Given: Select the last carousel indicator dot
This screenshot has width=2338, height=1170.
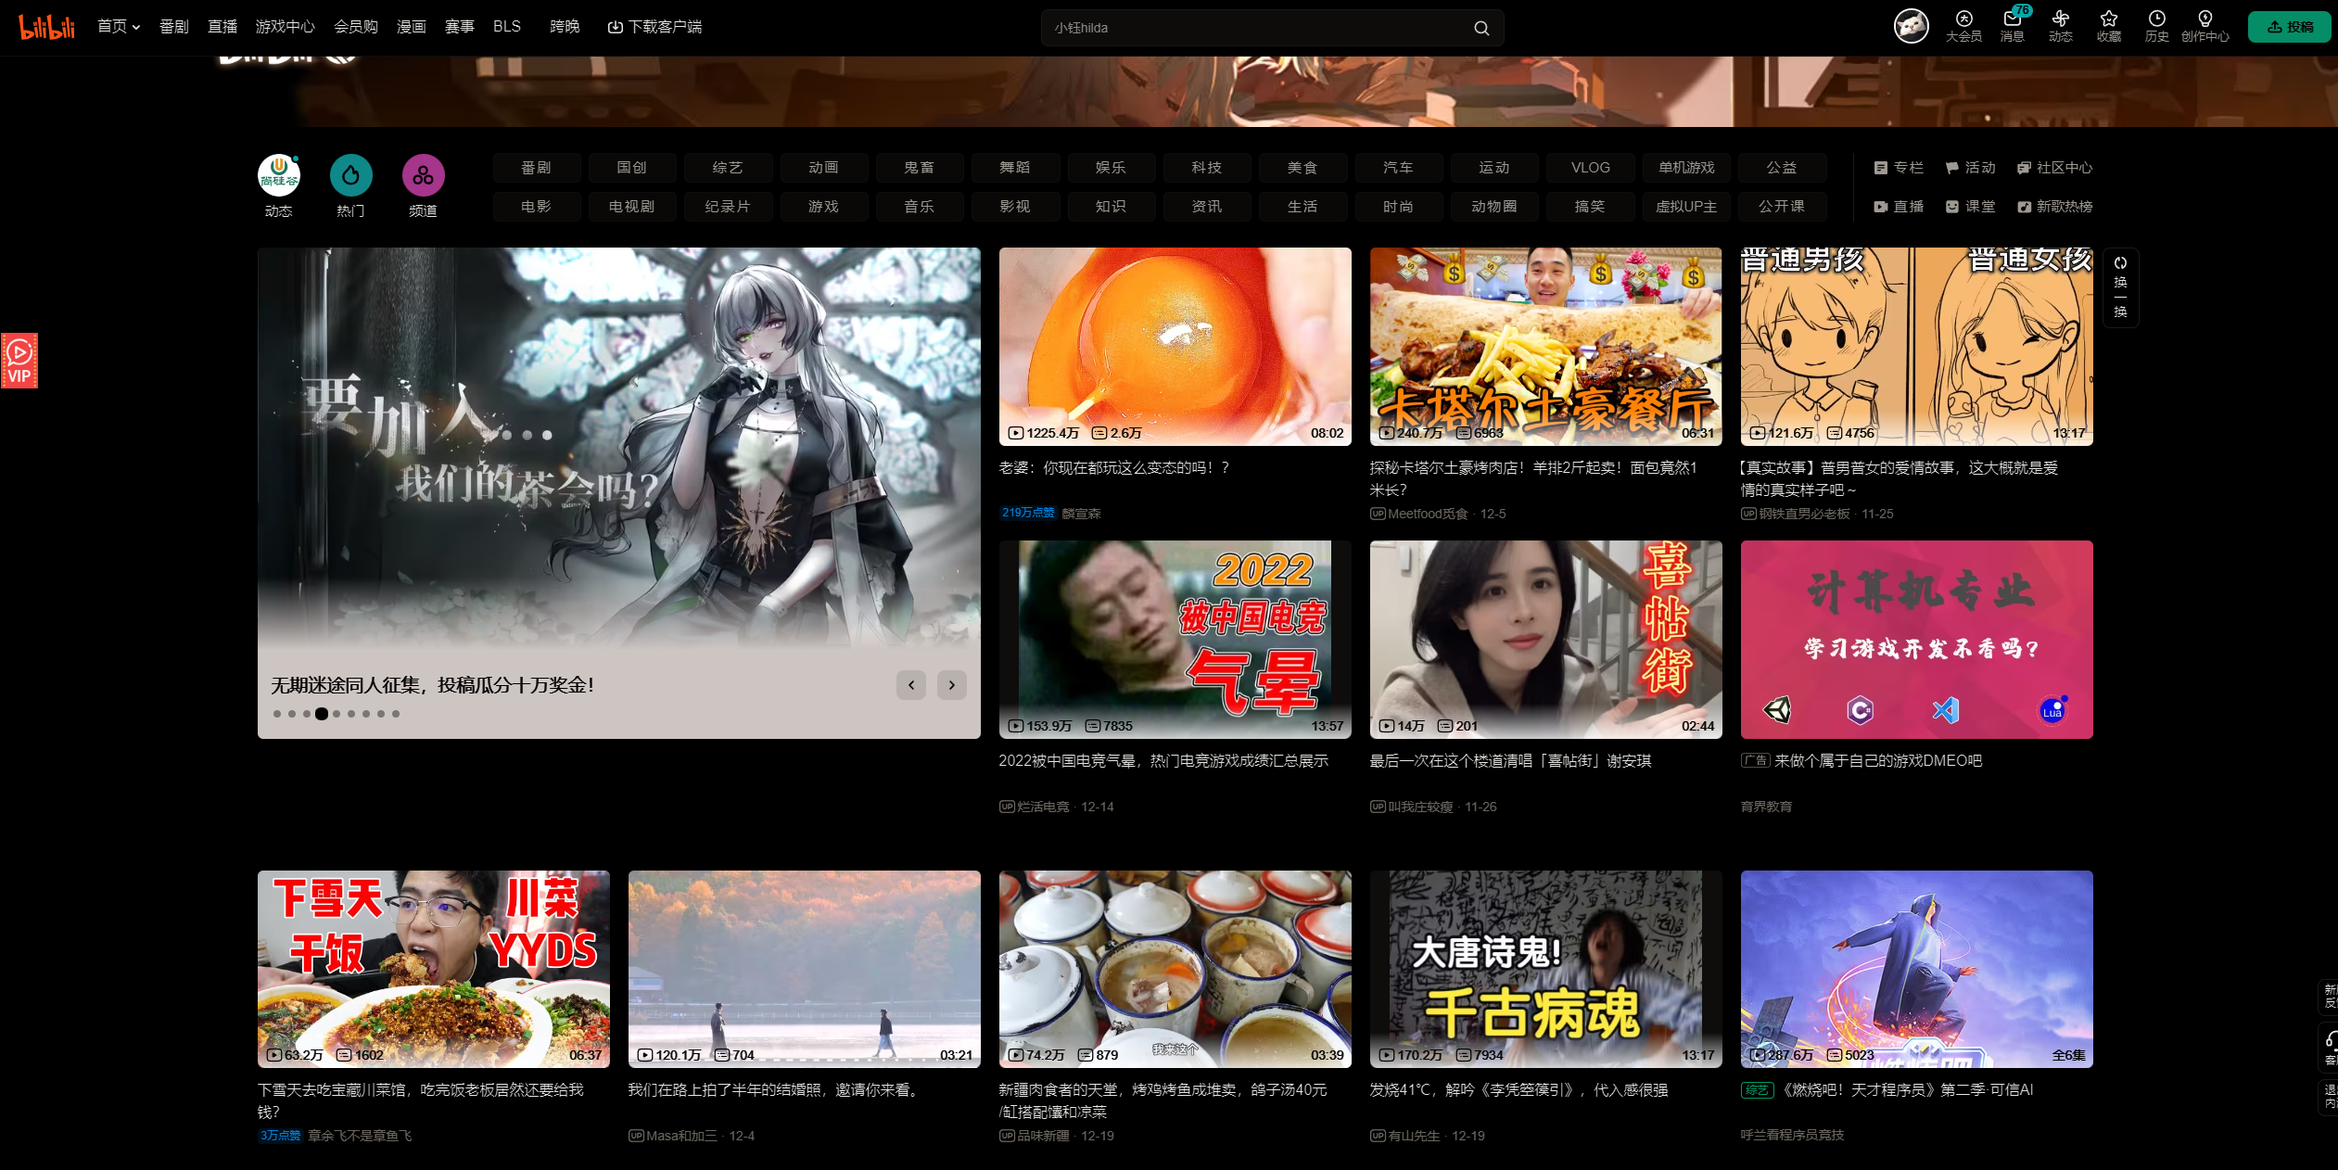Looking at the screenshot, I should [x=396, y=714].
